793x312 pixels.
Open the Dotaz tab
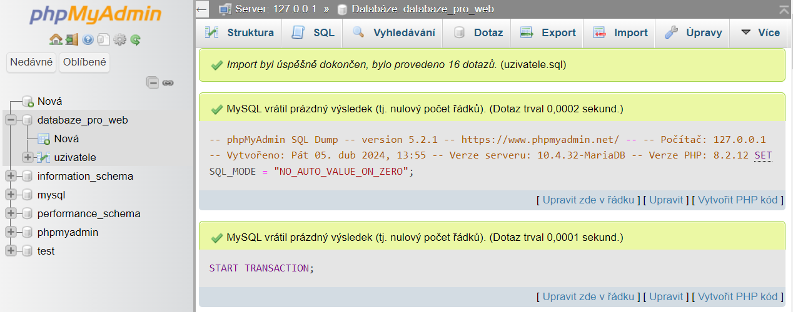click(478, 32)
